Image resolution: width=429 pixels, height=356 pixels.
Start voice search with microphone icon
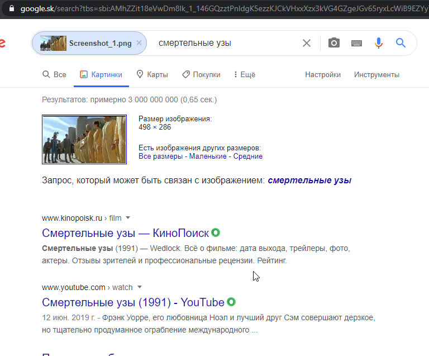click(379, 43)
